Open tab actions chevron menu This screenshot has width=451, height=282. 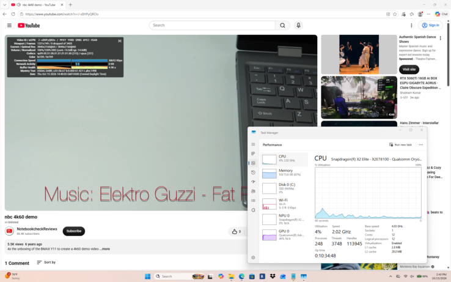pyautogui.click(x=4, y=5)
